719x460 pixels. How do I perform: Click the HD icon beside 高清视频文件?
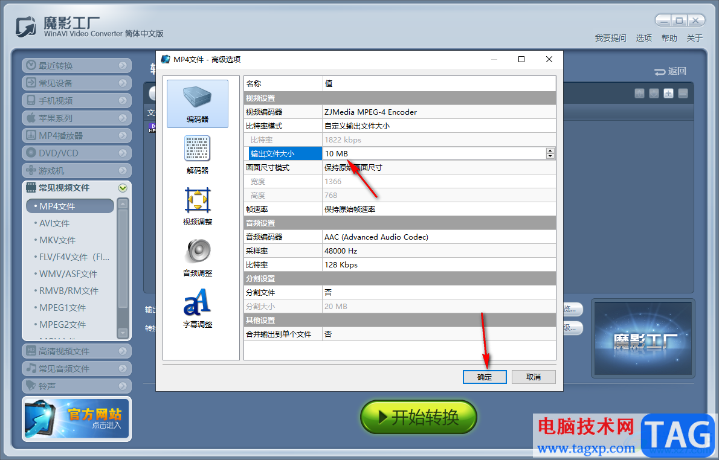(31, 351)
